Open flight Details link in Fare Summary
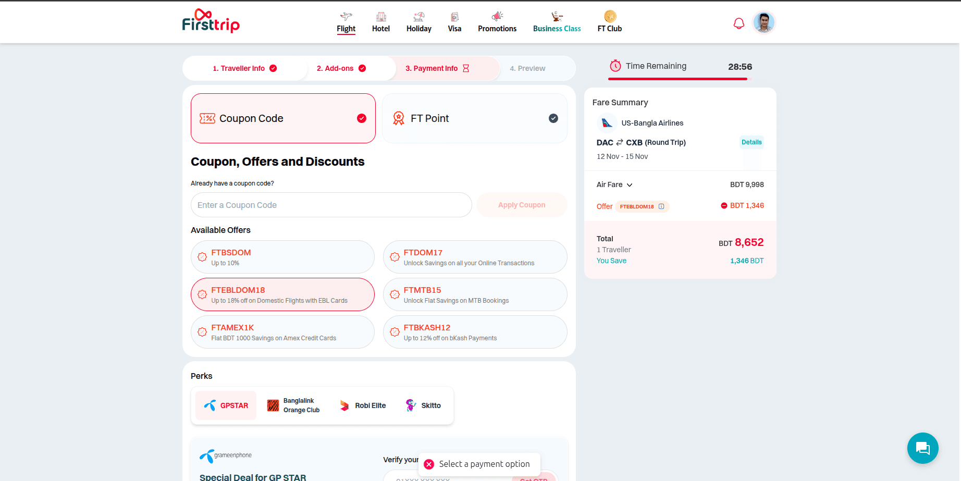This screenshot has width=961, height=481. [751, 142]
